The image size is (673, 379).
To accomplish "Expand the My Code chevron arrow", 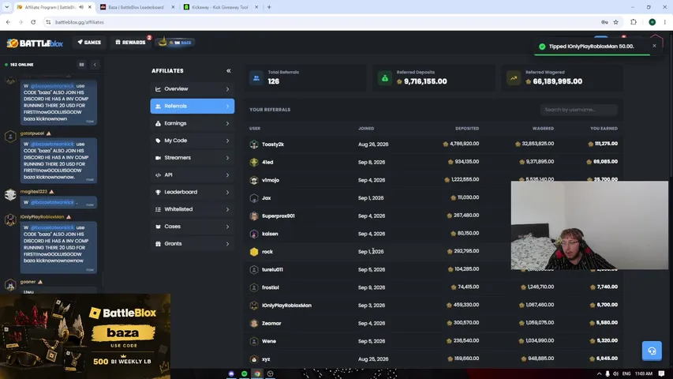I will click(x=227, y=141).
